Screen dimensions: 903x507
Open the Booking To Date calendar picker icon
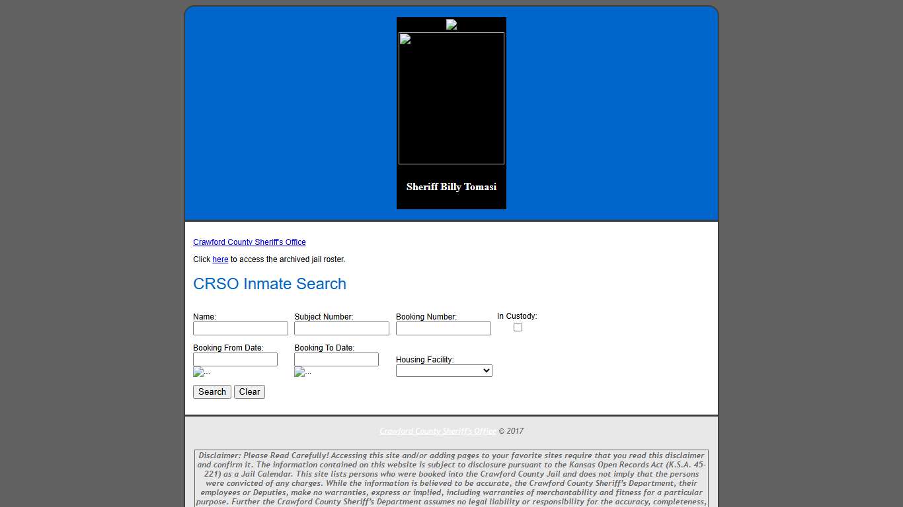coord(299,372)
